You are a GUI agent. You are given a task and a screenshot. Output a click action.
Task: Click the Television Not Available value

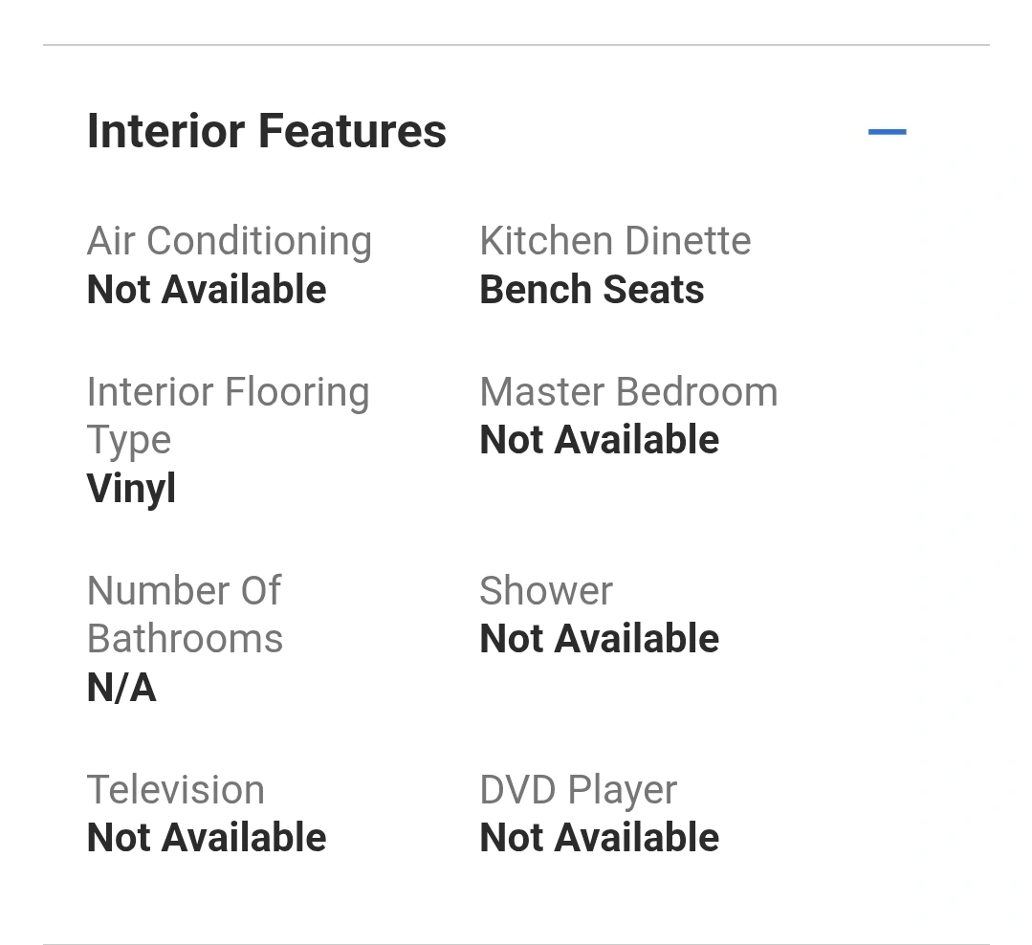tap(207, 837)
